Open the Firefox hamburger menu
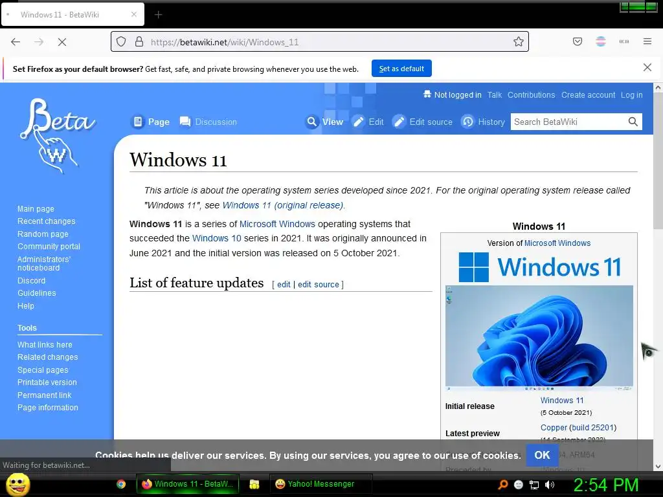The height and width of the screenshot is (497, 663). tap(647, 41)
